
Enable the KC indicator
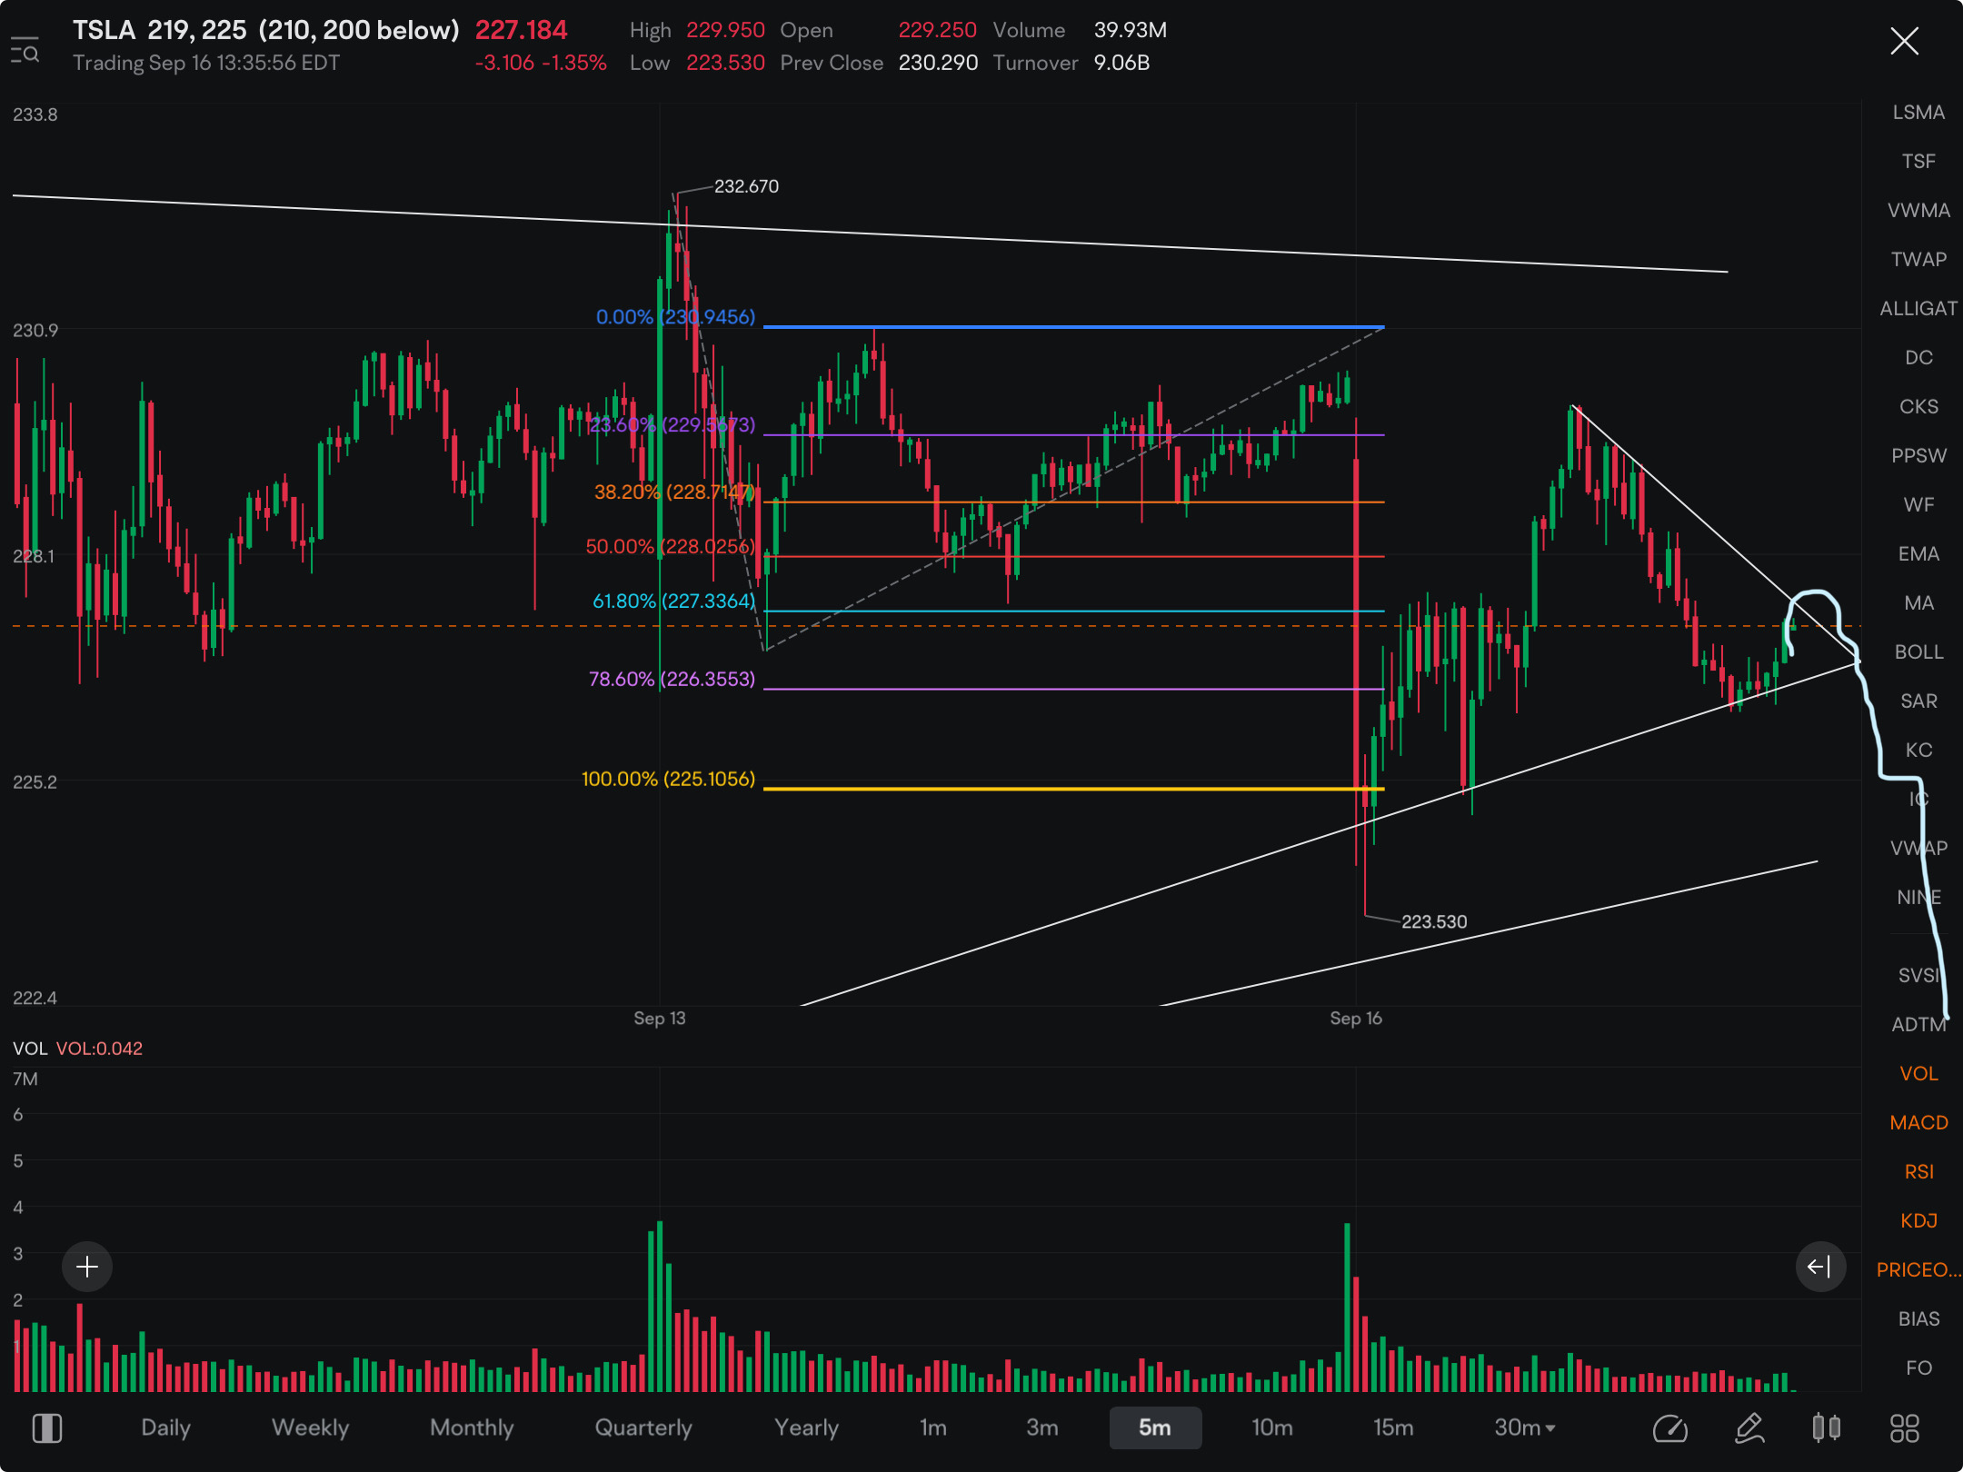click(1918, 751)
